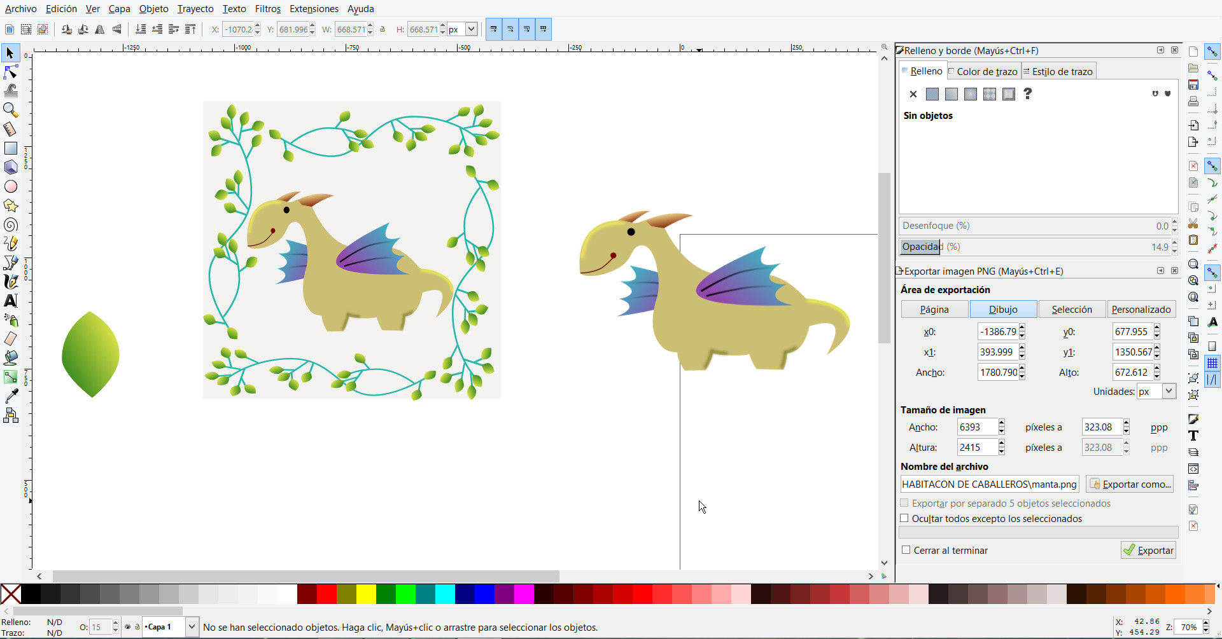1222x639 pixels.
Task: Choose the color dropper tool
Action: click(x=11, y=396)
